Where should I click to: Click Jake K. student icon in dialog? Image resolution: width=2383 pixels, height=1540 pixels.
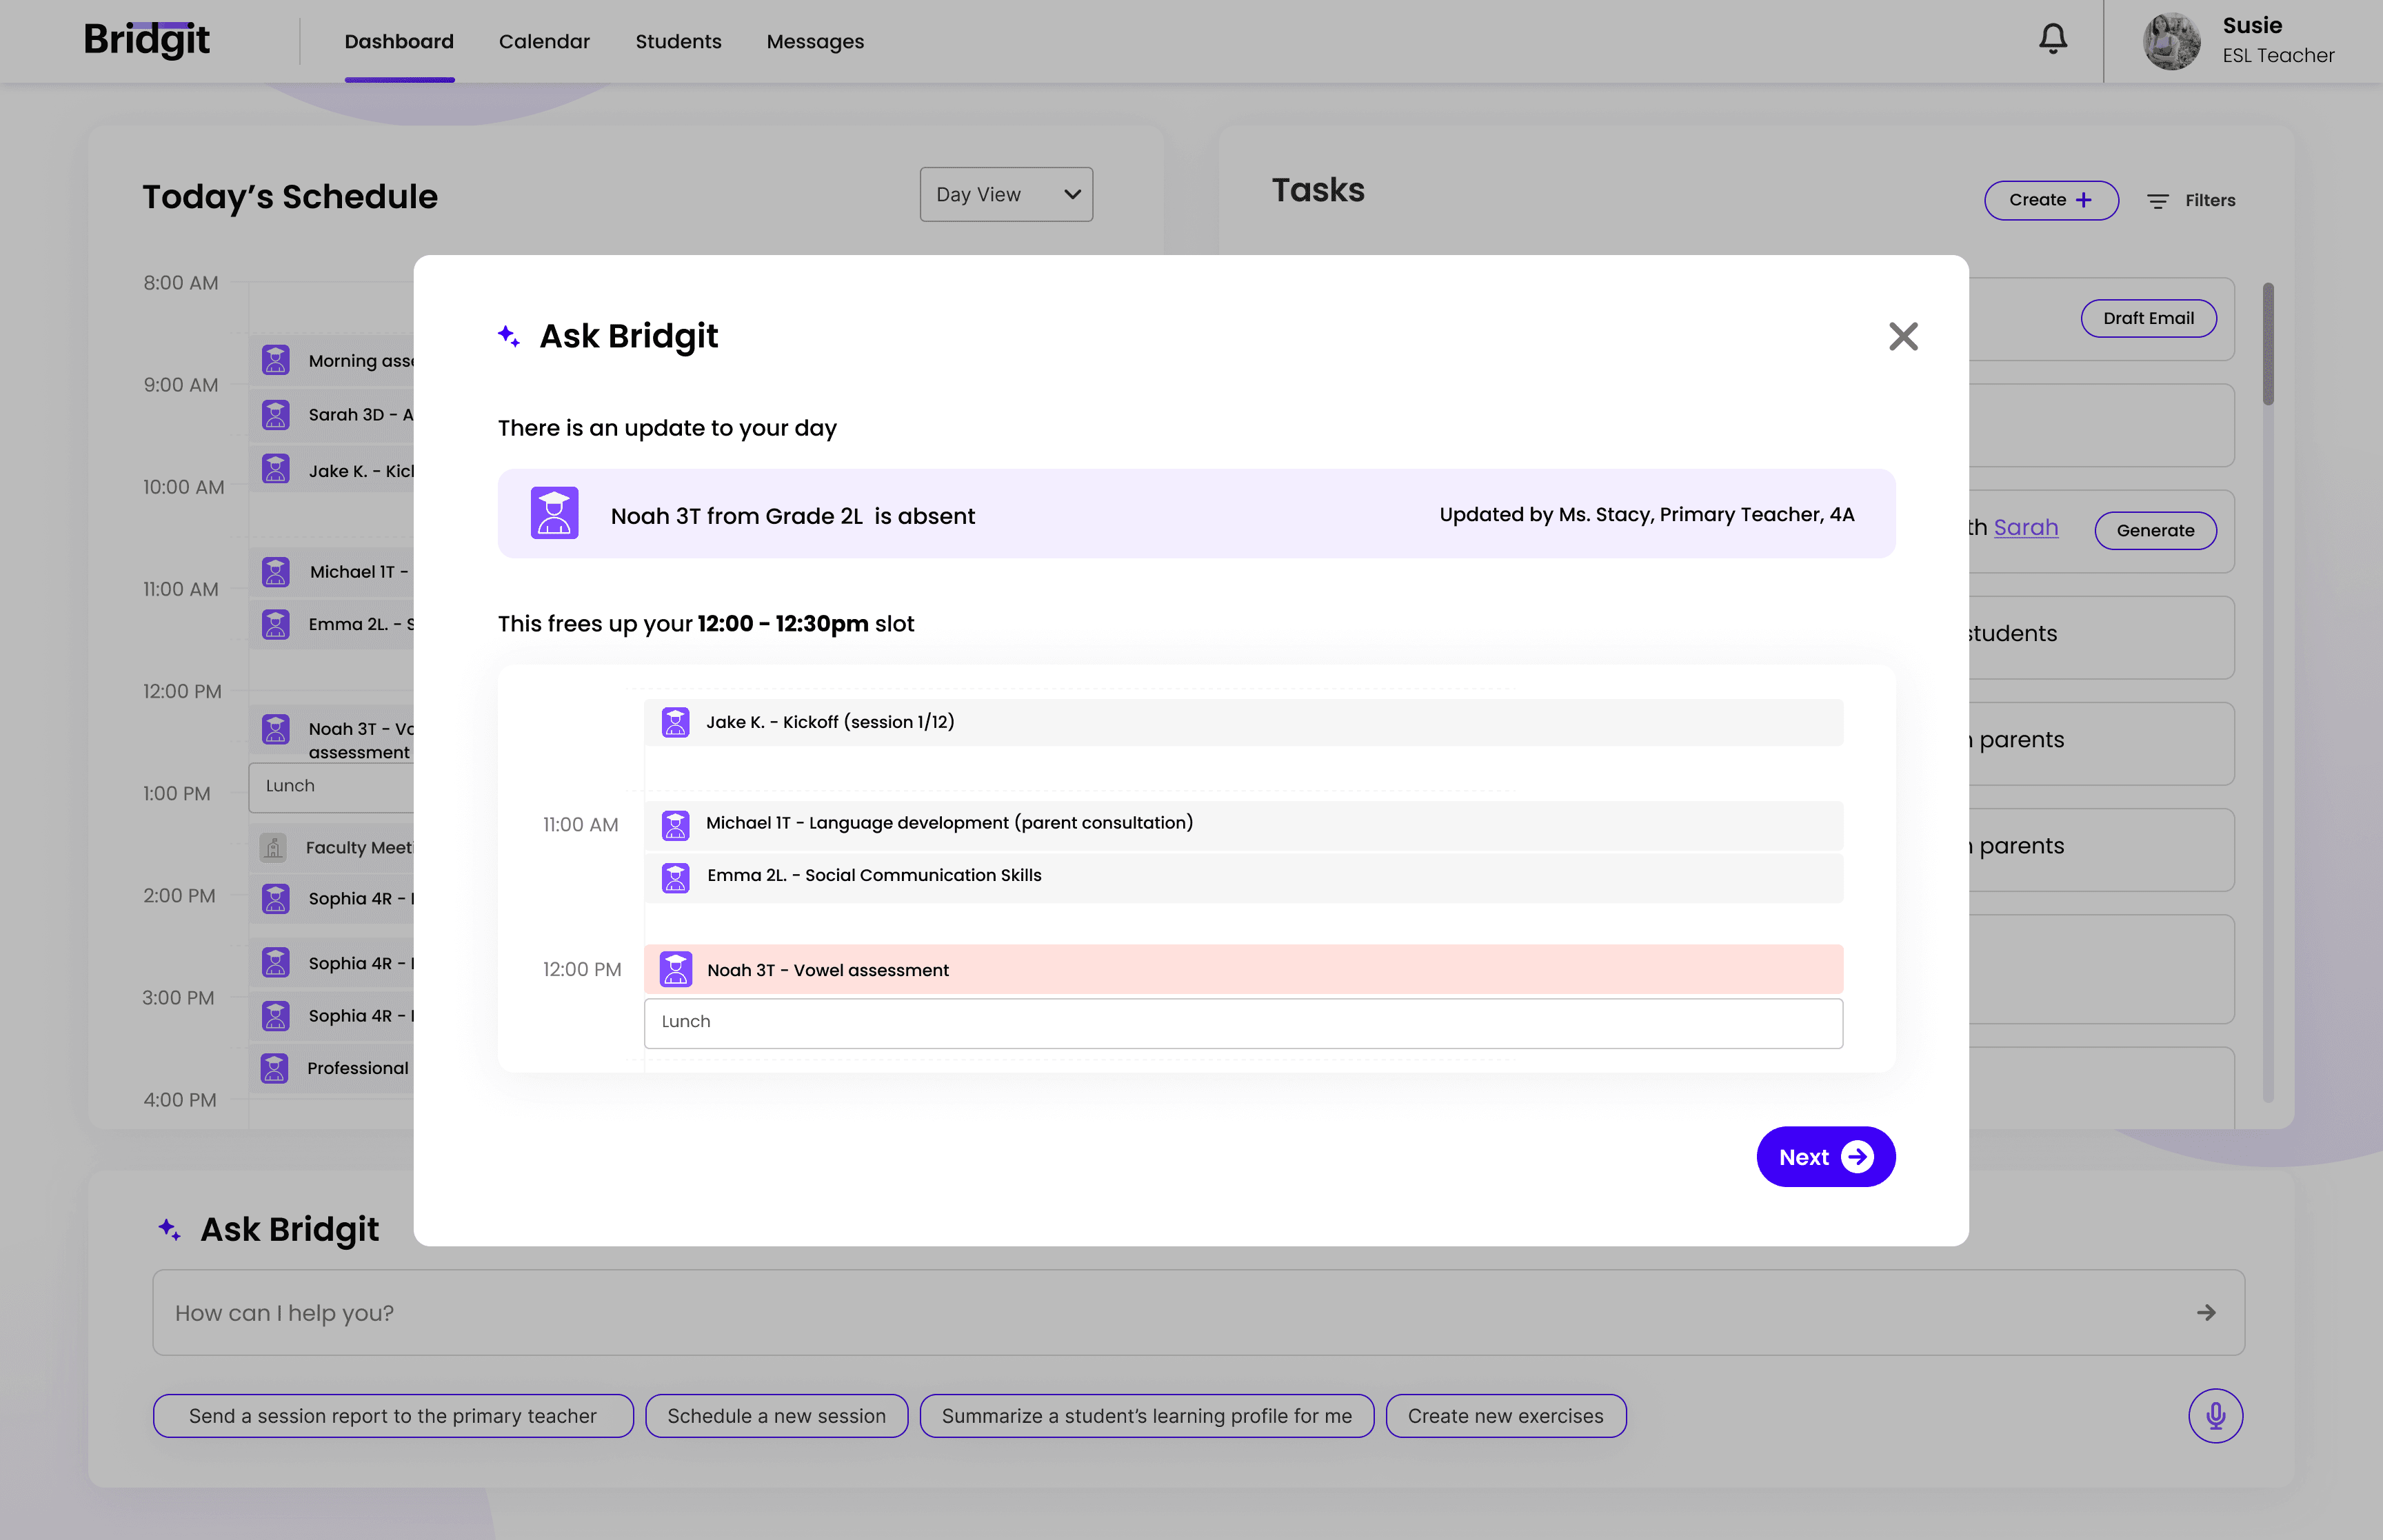[675, 722]
